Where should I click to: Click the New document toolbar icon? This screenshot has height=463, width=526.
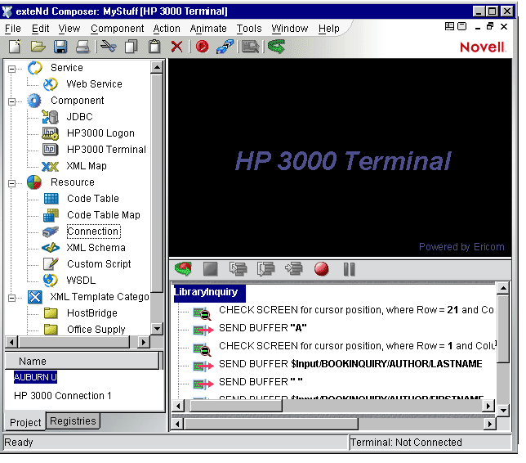point(15,47)
